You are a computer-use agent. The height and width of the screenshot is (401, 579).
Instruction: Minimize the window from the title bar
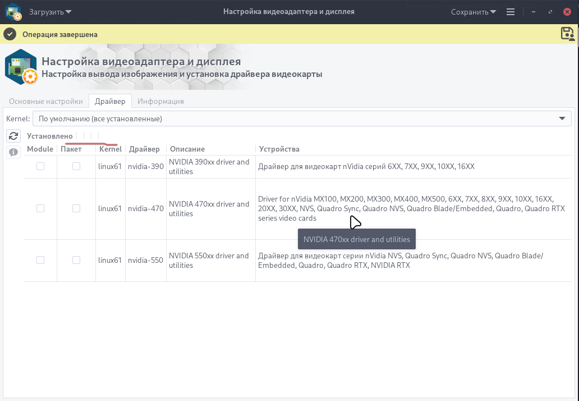[533, 12]
